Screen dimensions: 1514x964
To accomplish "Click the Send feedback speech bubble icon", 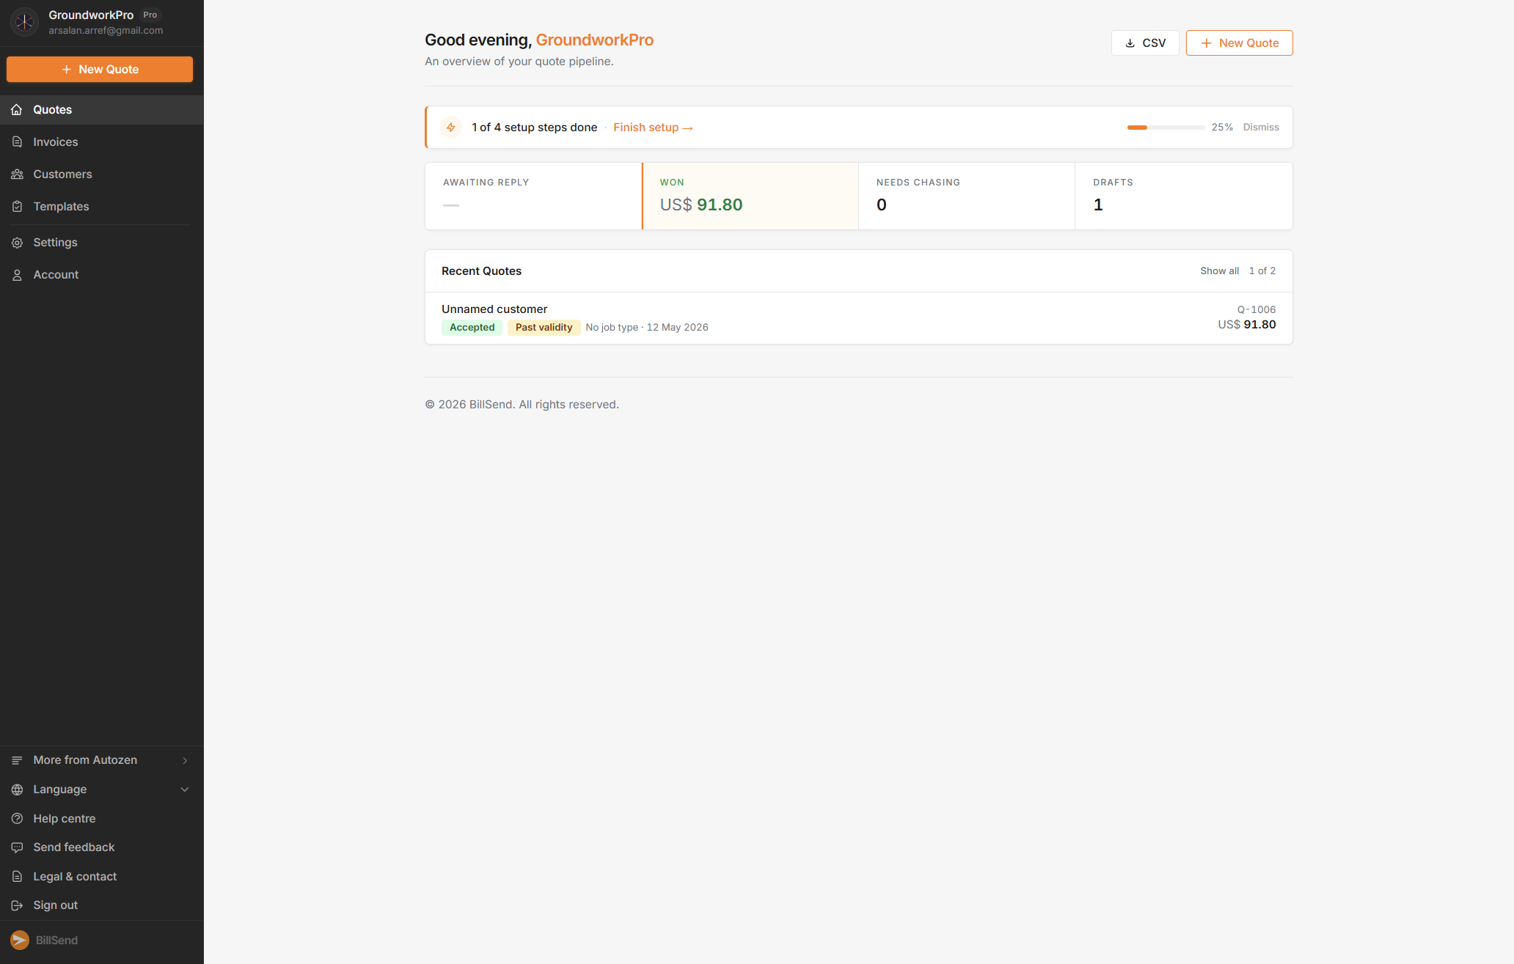I will pyautogui.click(x=17, y=847).
